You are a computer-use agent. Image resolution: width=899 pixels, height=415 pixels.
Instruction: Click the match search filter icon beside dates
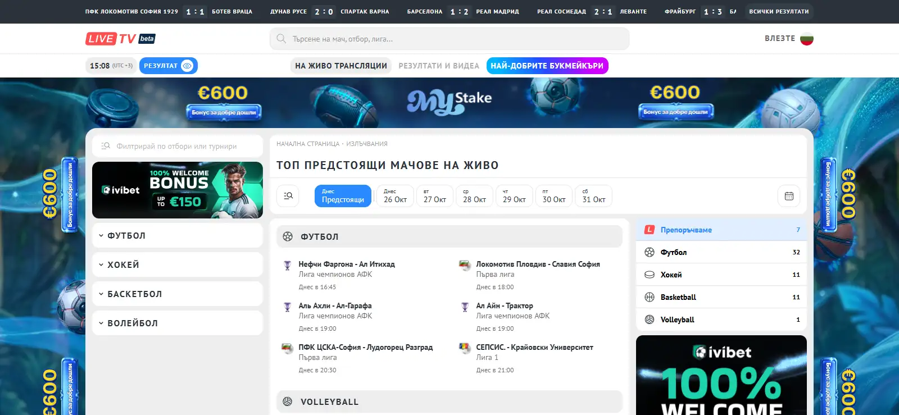click(288, 196)
